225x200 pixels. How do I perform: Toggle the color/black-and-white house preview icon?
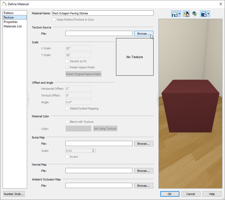click(x=186, y=14)
